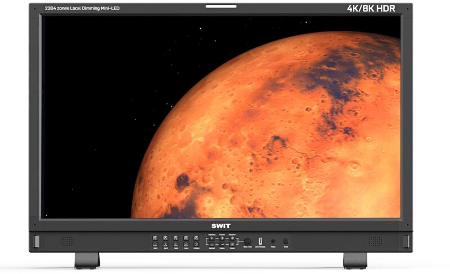Screen dimensions: 450x274
Task: Click the tally light bar at top center
Action: [221, 7]
